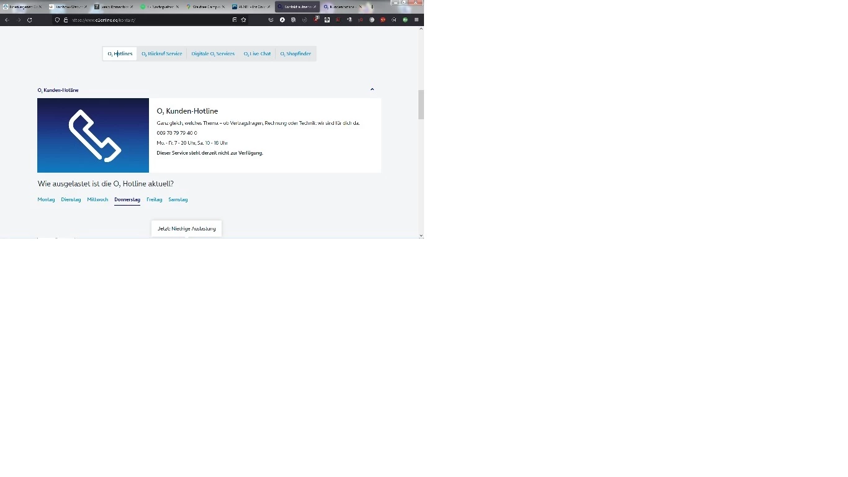This screenshot has height=477, width=848.
Task: Open the O2 Rückruf Service tab
Action: (161, 54)
